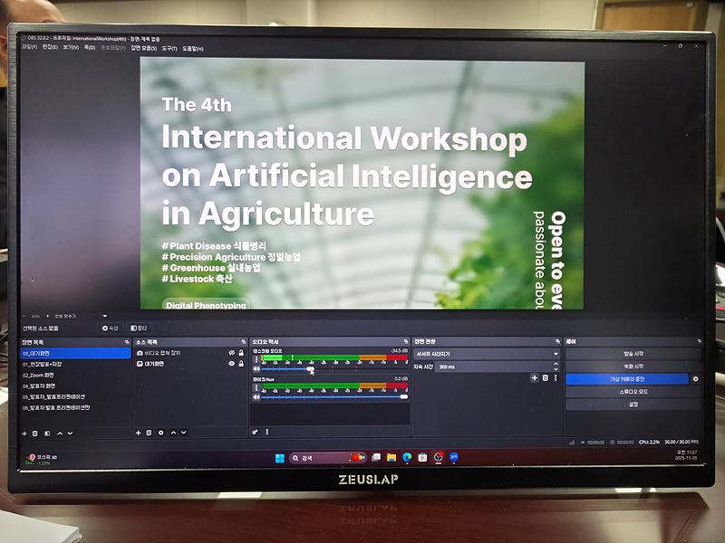Mute the Mic/Aux channel
This screenshot has height=543, width=725.
256,397
